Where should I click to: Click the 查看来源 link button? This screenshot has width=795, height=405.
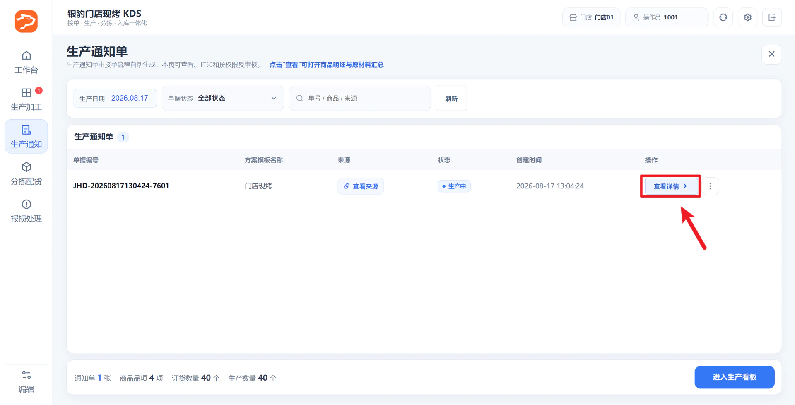pyautogui.click(x=361, y=186)
